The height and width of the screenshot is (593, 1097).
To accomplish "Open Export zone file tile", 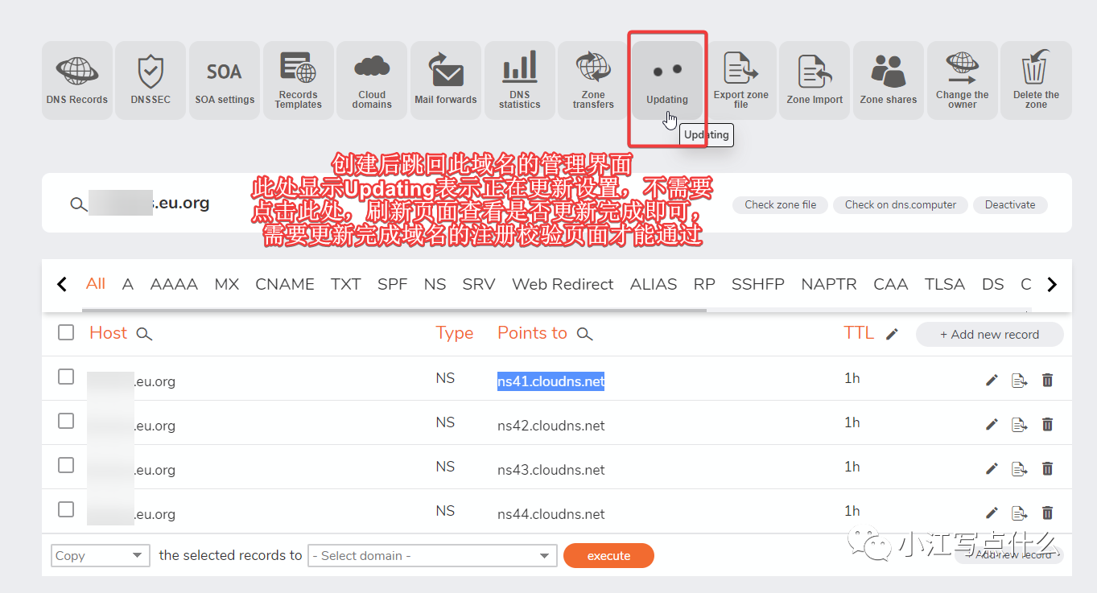I will pyautogui.click(x=741, y=80).
